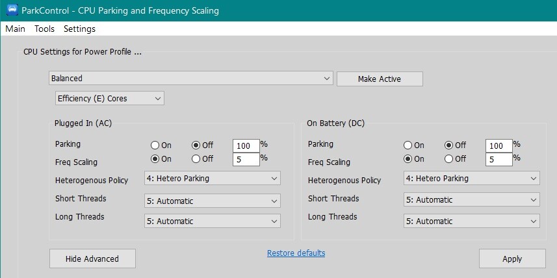Click the CPU Settings for Power Profile heading
Screen dimensions: 557x278
click(x=83, y=52)
